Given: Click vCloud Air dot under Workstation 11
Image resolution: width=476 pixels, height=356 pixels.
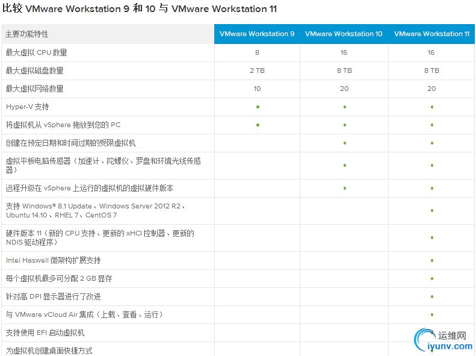Looking at the screenshot, I should pyautogui.click(x=432, y=314).
